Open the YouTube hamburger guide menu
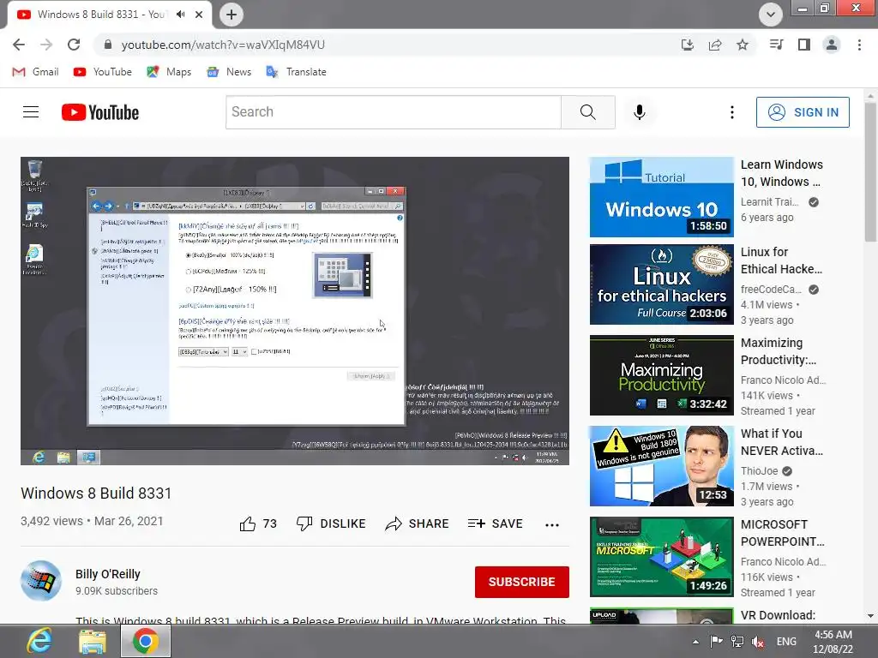Screen dimensions: 878x658 [x=31, y=112]
